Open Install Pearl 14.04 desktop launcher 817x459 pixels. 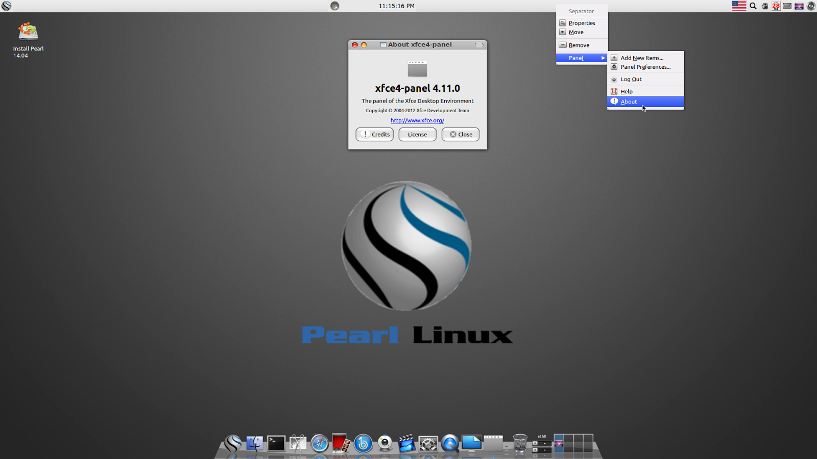[x=28, y=40]
